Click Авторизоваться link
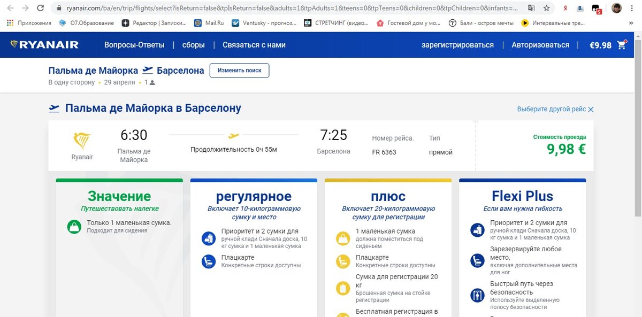Viewport: 642px width, 317px height. (540, 45)
